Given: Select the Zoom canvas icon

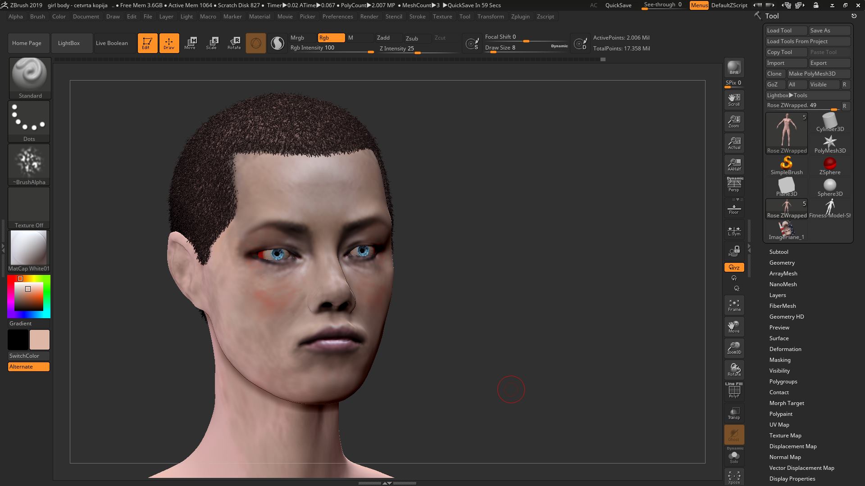Looking at the screenshot, I should pos(734,121).
